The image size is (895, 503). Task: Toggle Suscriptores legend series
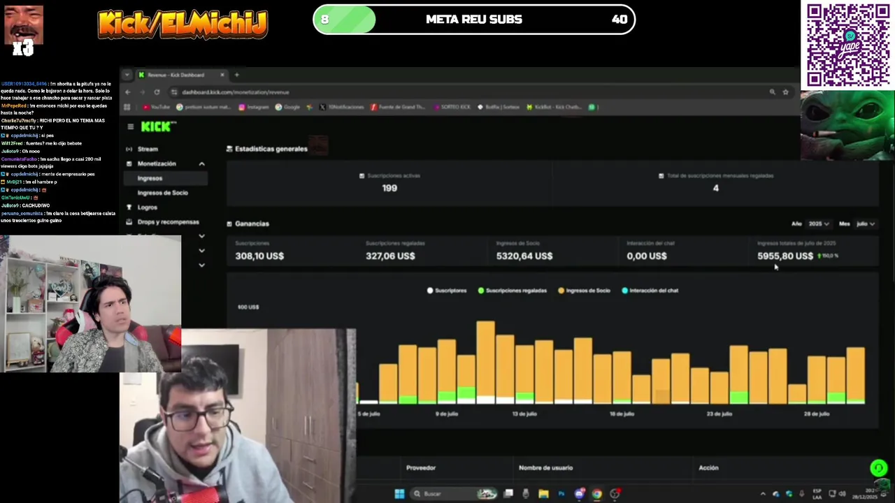tap(447, 291)
